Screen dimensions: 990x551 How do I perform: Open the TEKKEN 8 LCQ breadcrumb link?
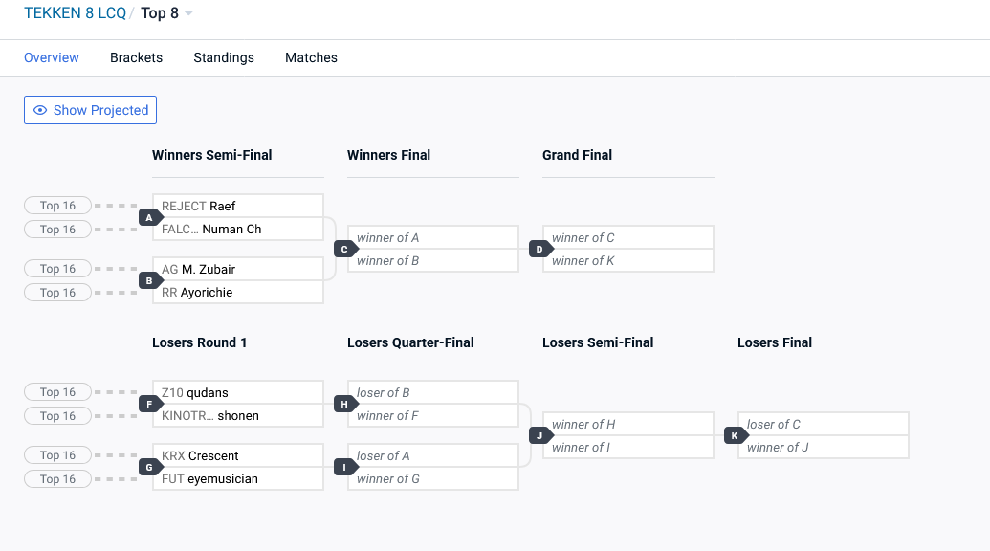pyautogui.click(x=76, y=13)
